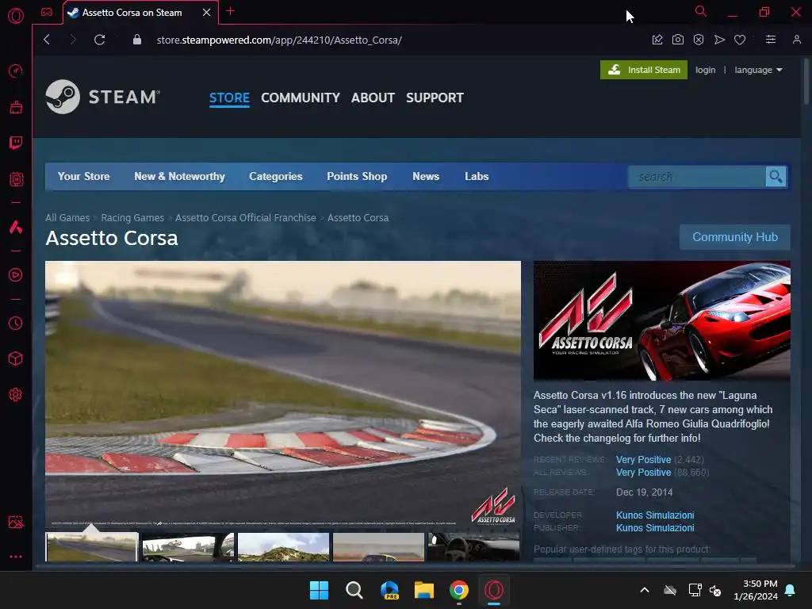Open Extensions cube icon in sidebar

16,359
